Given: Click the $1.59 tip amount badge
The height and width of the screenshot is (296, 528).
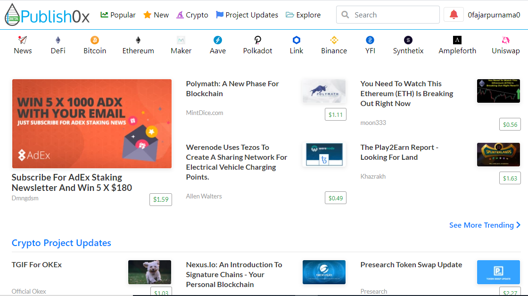Looking at the screenshot, I should coord(161,199).
